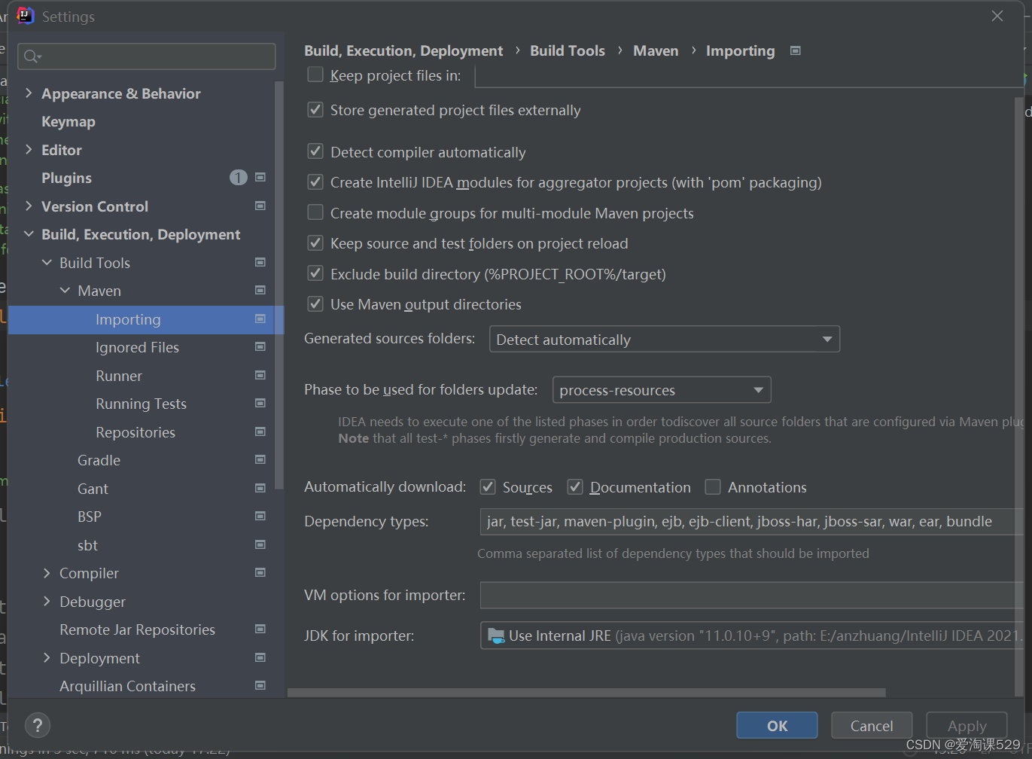The width and height of the screenshot is (1032, 759).
Task: Click the IntelliJ IDEA logo in title bar
Action: (26, 16)
